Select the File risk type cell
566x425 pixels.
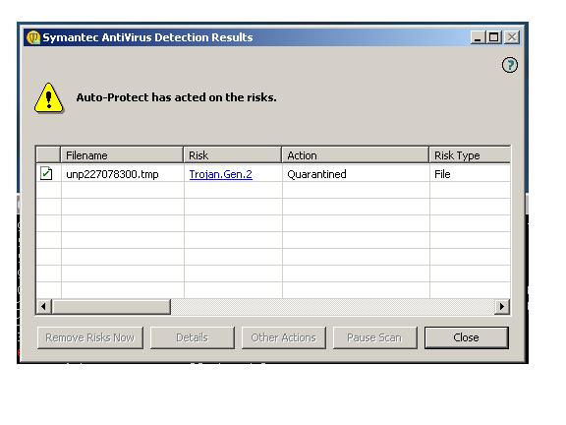470,174
